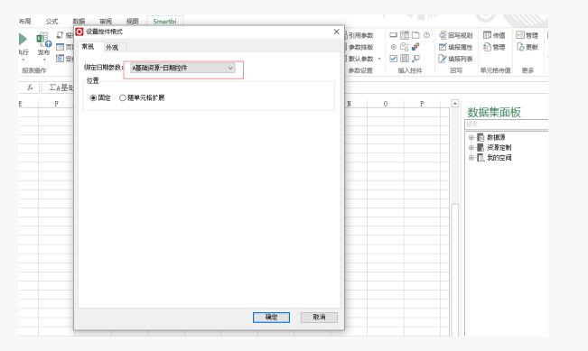Click 参数排版 in ribbon
The image size is (588, 351).
[359, 47]
